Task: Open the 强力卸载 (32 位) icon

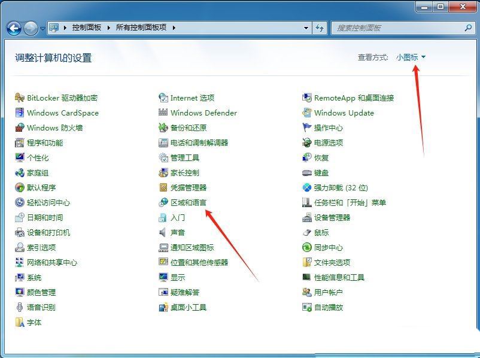Action: coord(307,187)
